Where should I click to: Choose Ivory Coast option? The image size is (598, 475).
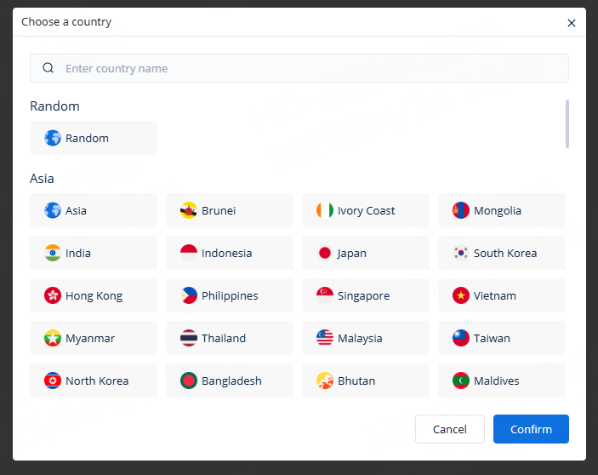(x=365, y=210)
